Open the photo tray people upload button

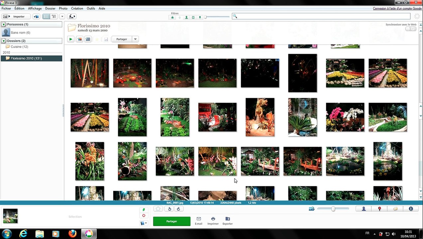[71, 16]
